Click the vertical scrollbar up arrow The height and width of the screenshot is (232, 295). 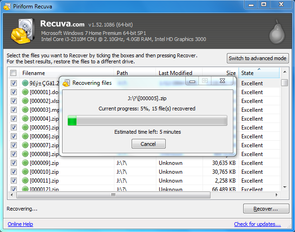(x=285, y=72)
